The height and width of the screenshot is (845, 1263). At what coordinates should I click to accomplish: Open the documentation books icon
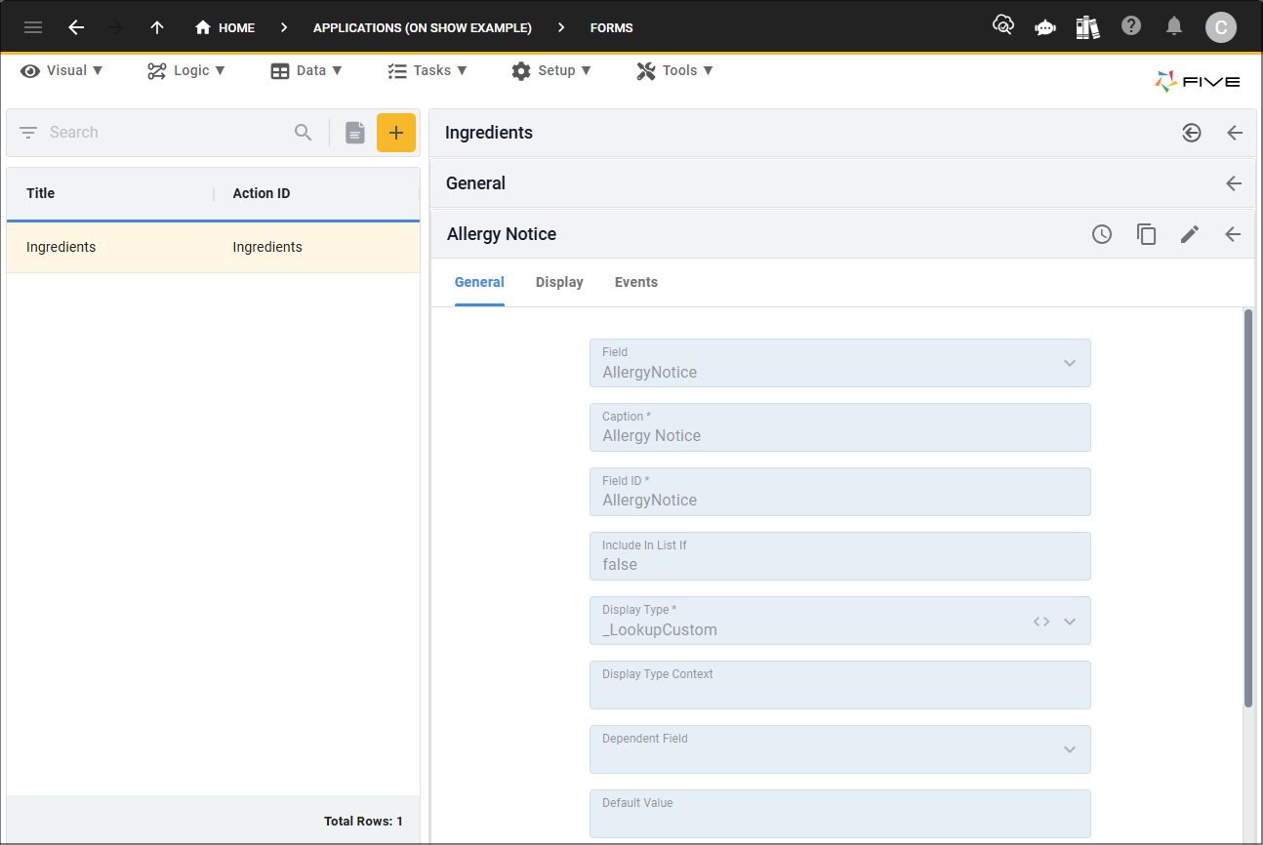click(x=1088, y=27)
